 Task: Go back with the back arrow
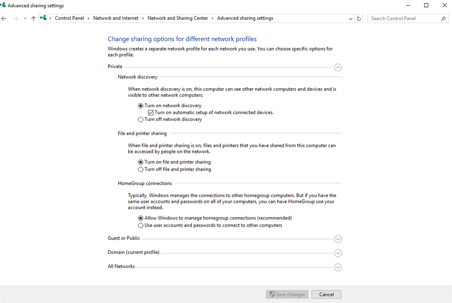[4, 19]
